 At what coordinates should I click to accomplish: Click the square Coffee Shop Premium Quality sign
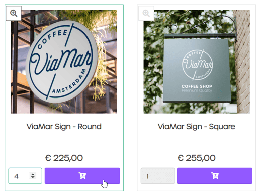(x=197, y=70)
